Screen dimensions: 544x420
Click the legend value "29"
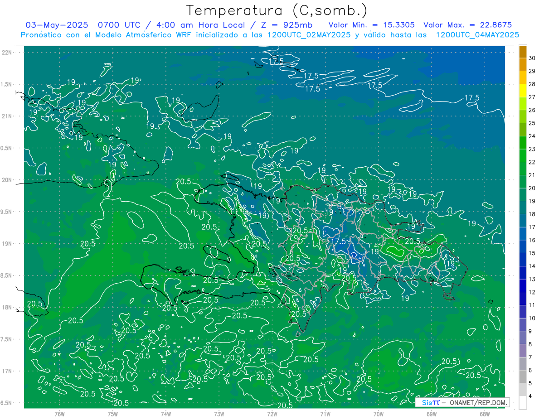coord(532,71)
